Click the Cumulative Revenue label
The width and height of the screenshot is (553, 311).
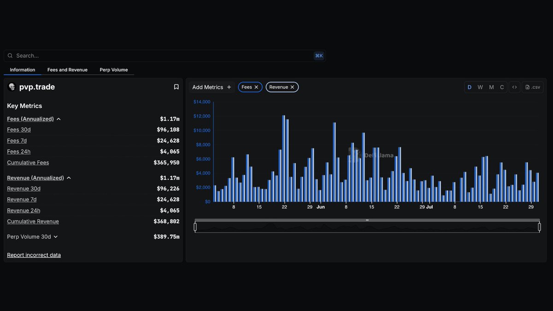coord(33,222)
